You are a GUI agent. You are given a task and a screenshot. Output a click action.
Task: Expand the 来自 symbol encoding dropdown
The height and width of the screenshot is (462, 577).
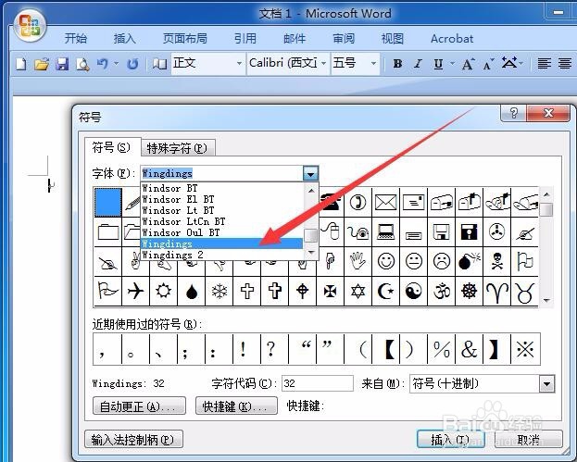pos(546,384)
